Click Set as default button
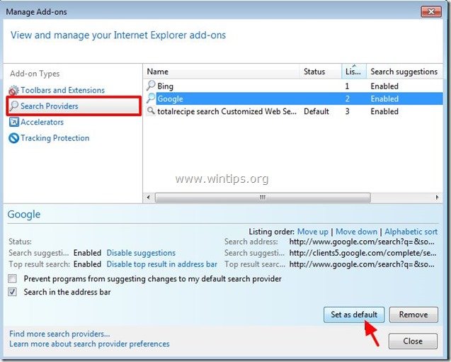The image size is (451, 362). point(354,315)
